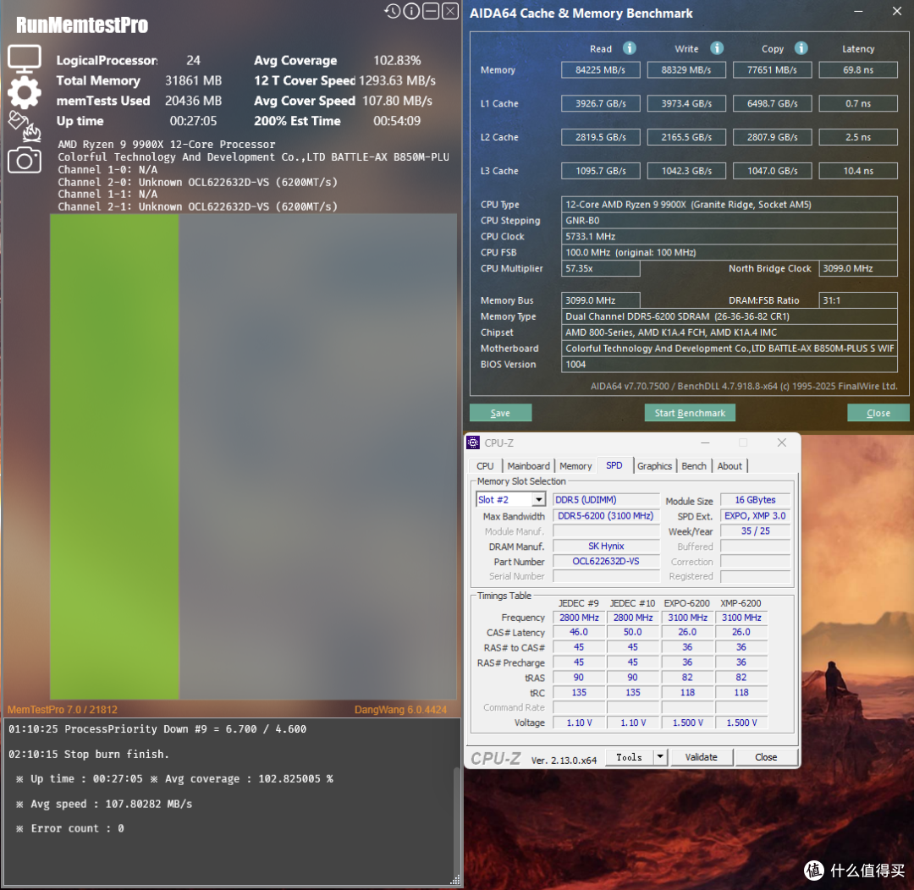Click the CPU-Z app icon in title bar
The image size is (914, 890).
(473, 443)
